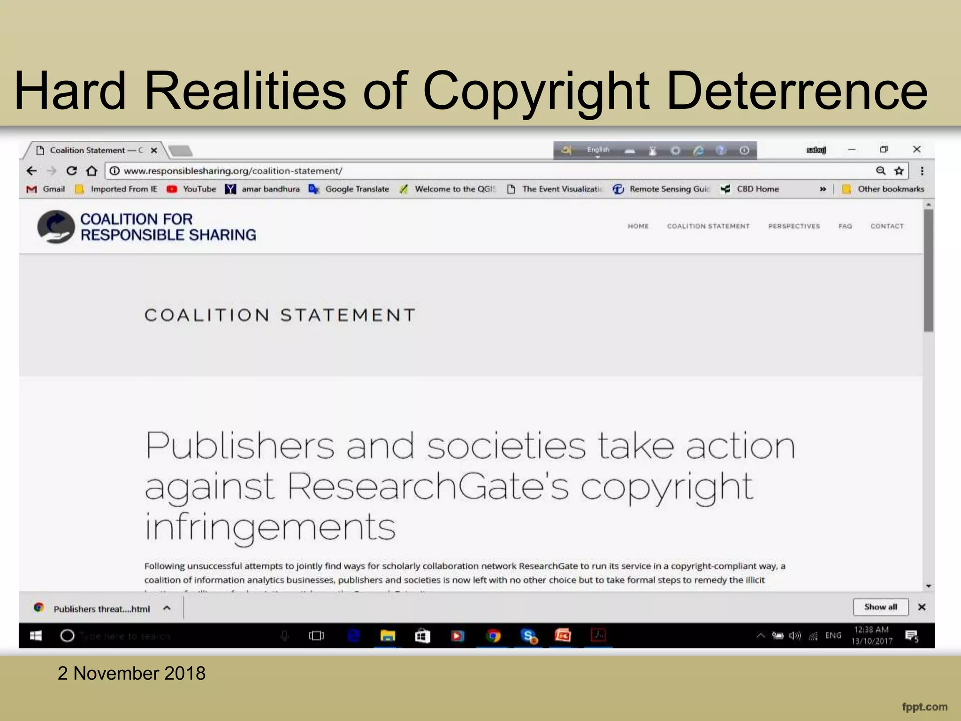The image size is (961, 721).
Task: Open the Windows Start menu
Action: (36, 636)
